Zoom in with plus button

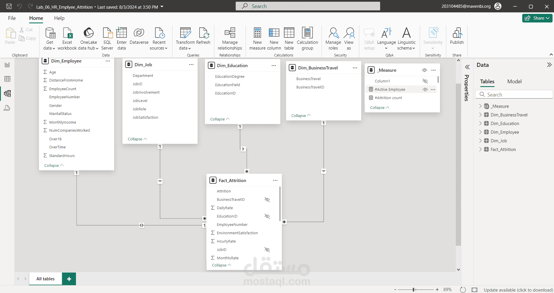[437, 290]
